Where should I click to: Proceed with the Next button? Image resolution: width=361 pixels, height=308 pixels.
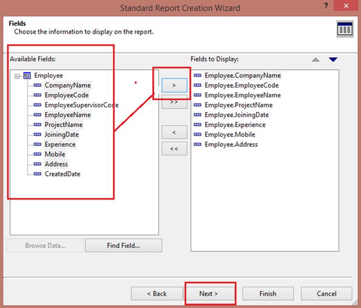click(208, 294)
